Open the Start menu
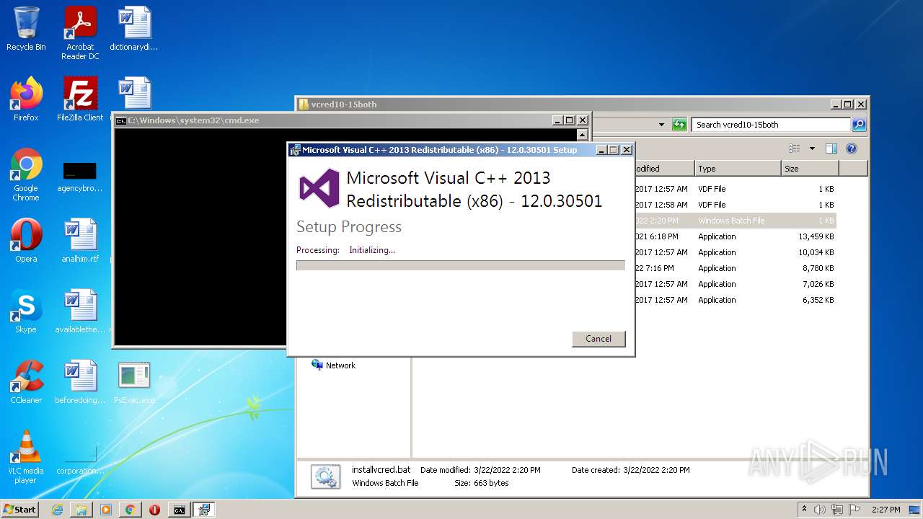Image resolution: width=923 pixels, height=519 pixels. click(20, 510)
